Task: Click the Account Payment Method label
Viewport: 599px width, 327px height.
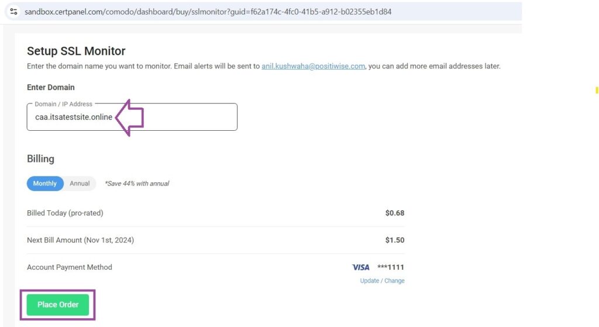Action: 70,267
